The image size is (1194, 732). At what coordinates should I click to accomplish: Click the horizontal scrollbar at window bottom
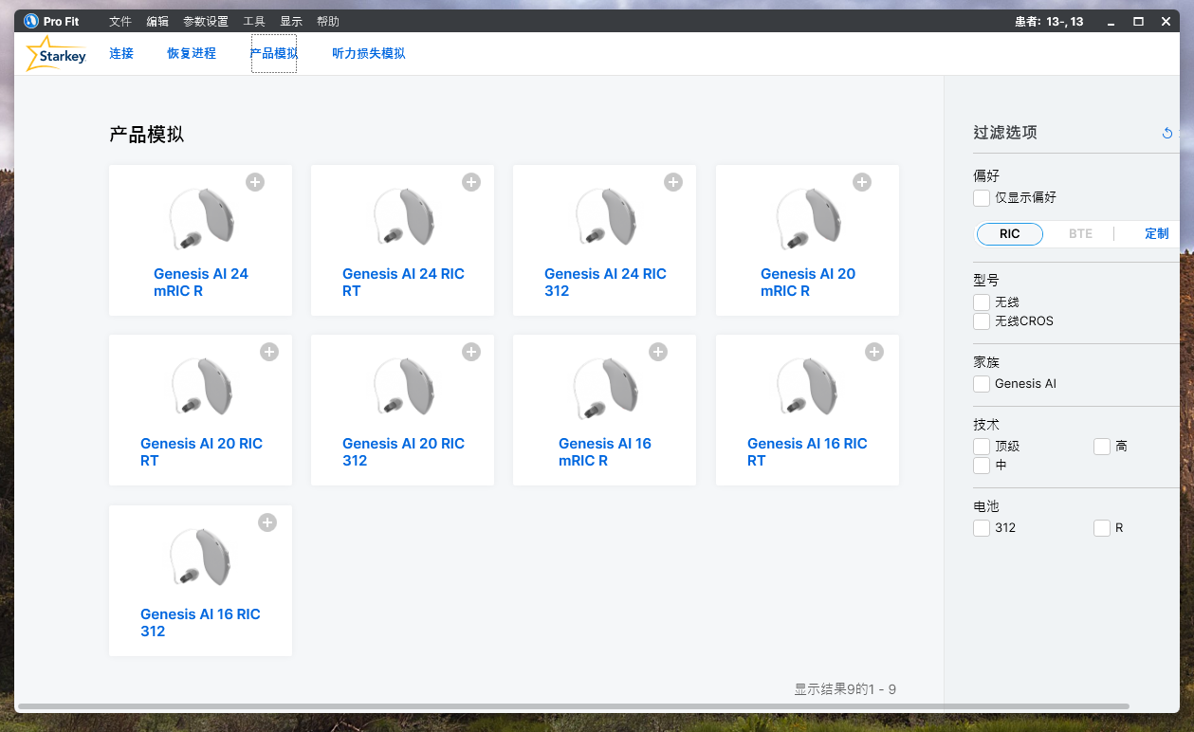click(573, 706)
